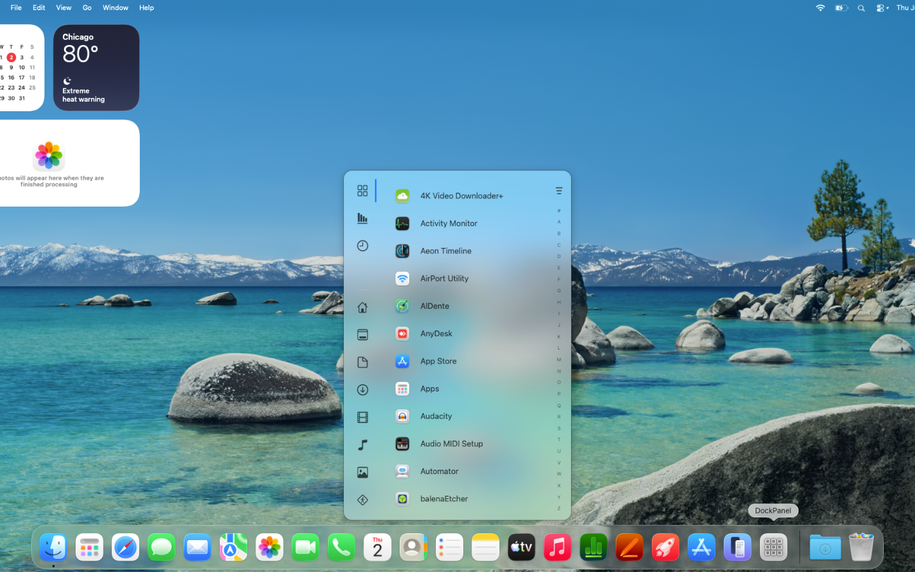The width and height of the screenshot is (915, 572).
Task: Open the Movies filmstrip sidebar icon
Action: click(362, 418)
